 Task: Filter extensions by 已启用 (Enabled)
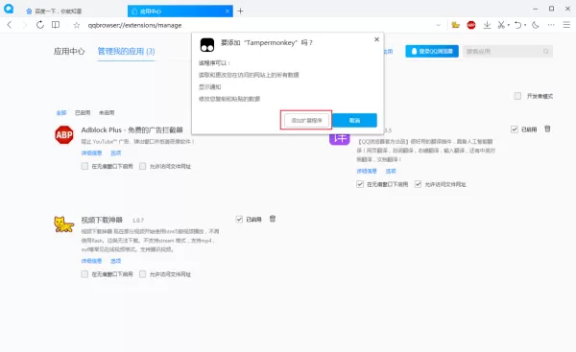(83, 112)
